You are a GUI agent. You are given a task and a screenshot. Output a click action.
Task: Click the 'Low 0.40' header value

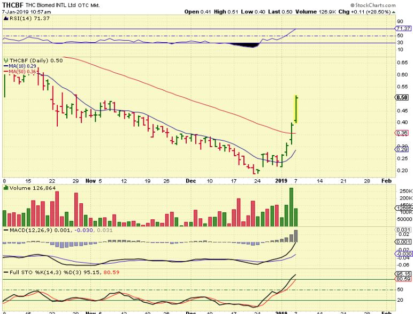pyautogui.click(x=253, y=12)
